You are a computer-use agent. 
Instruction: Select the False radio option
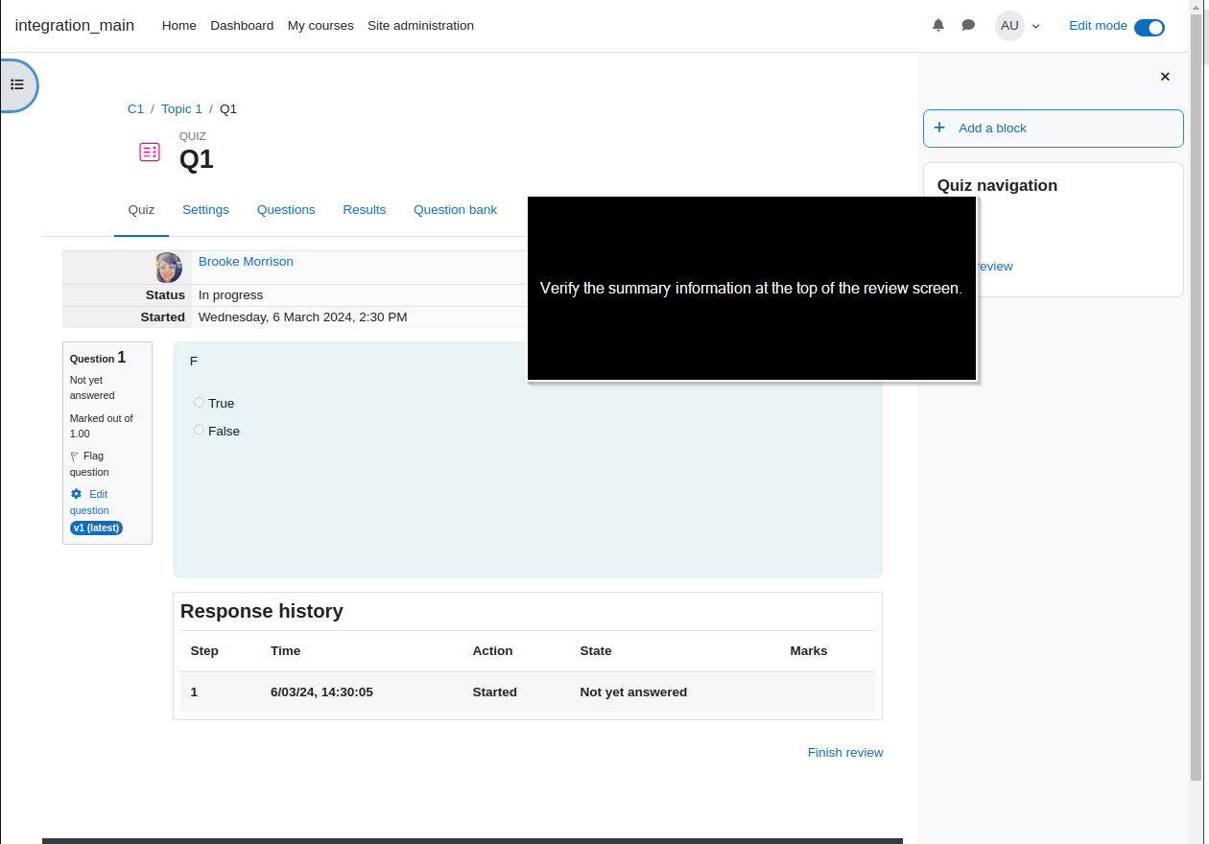[200, 430]
